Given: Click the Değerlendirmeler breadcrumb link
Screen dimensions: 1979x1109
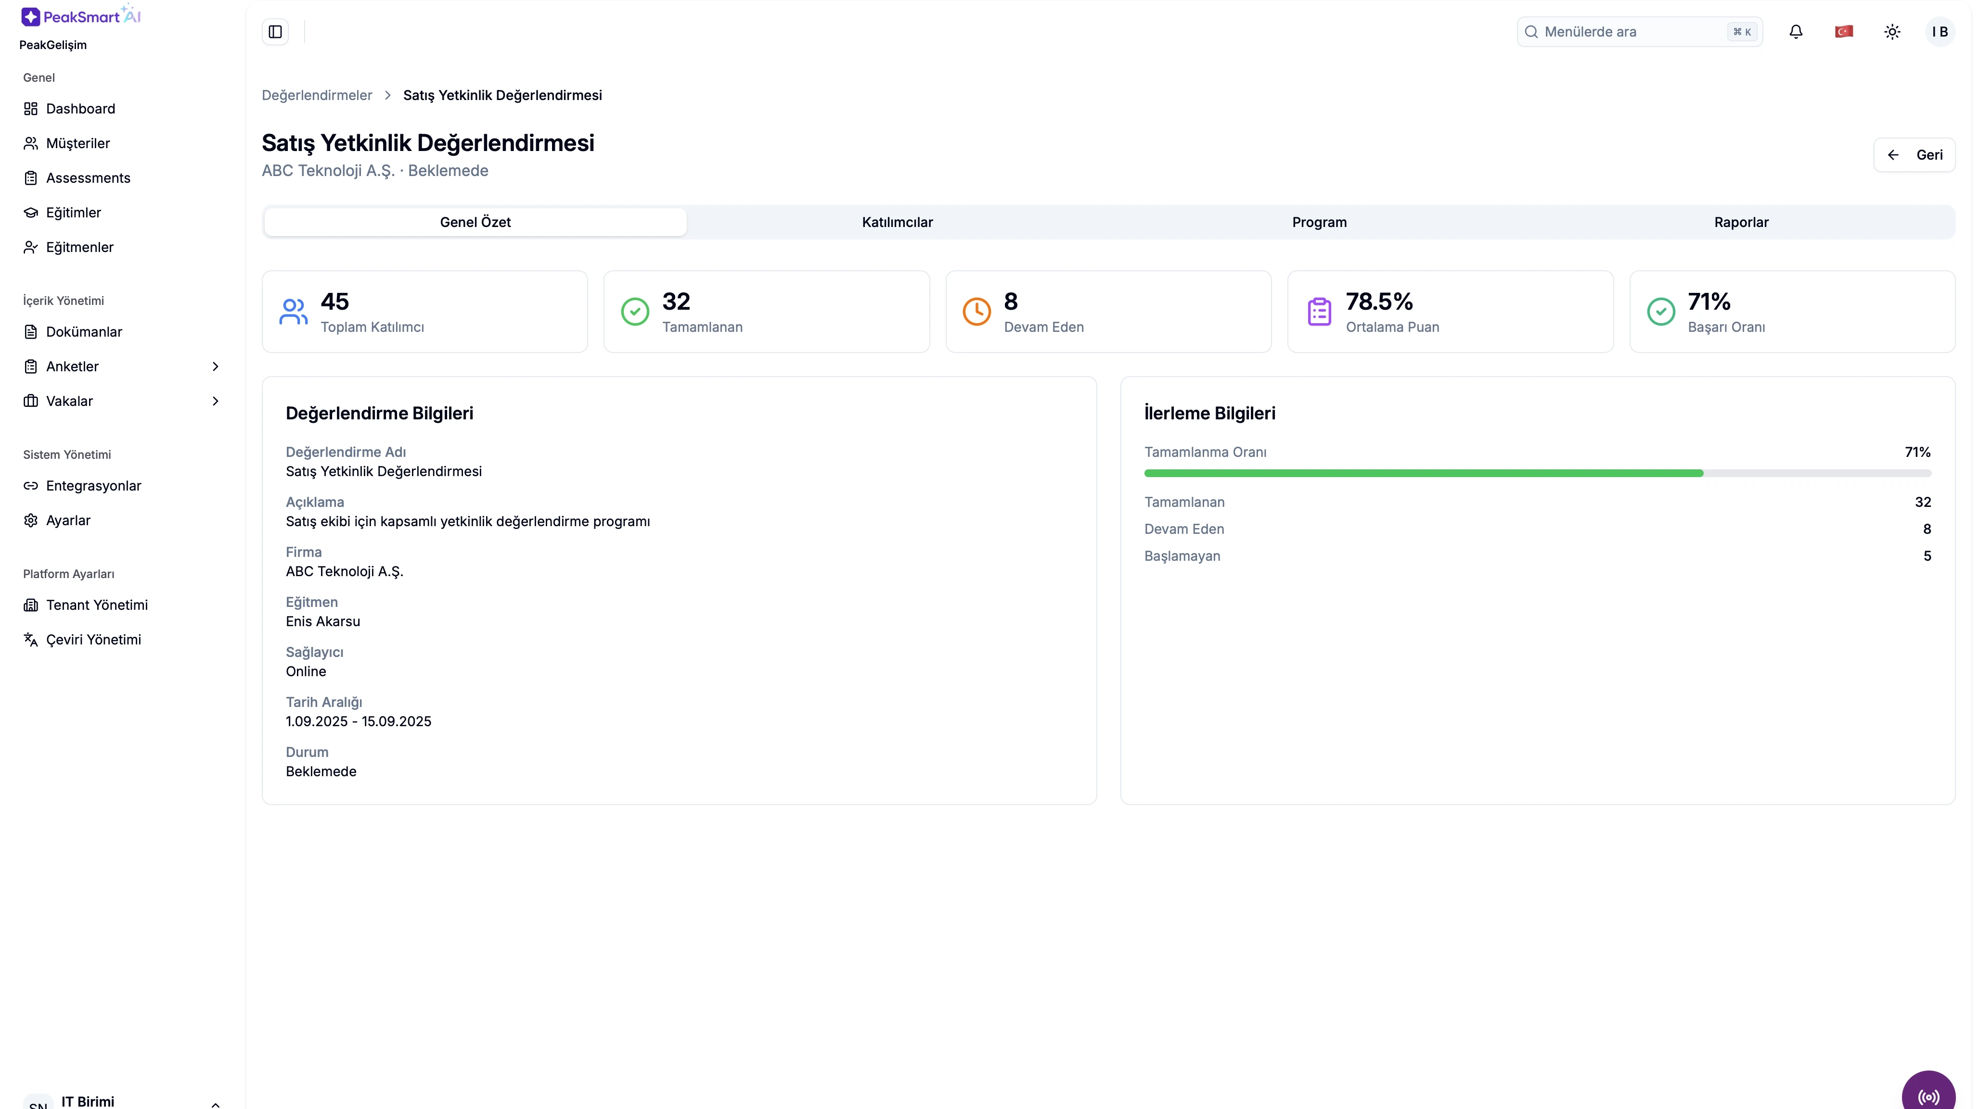Looking at the screenshot, I should tap(317, 95).
